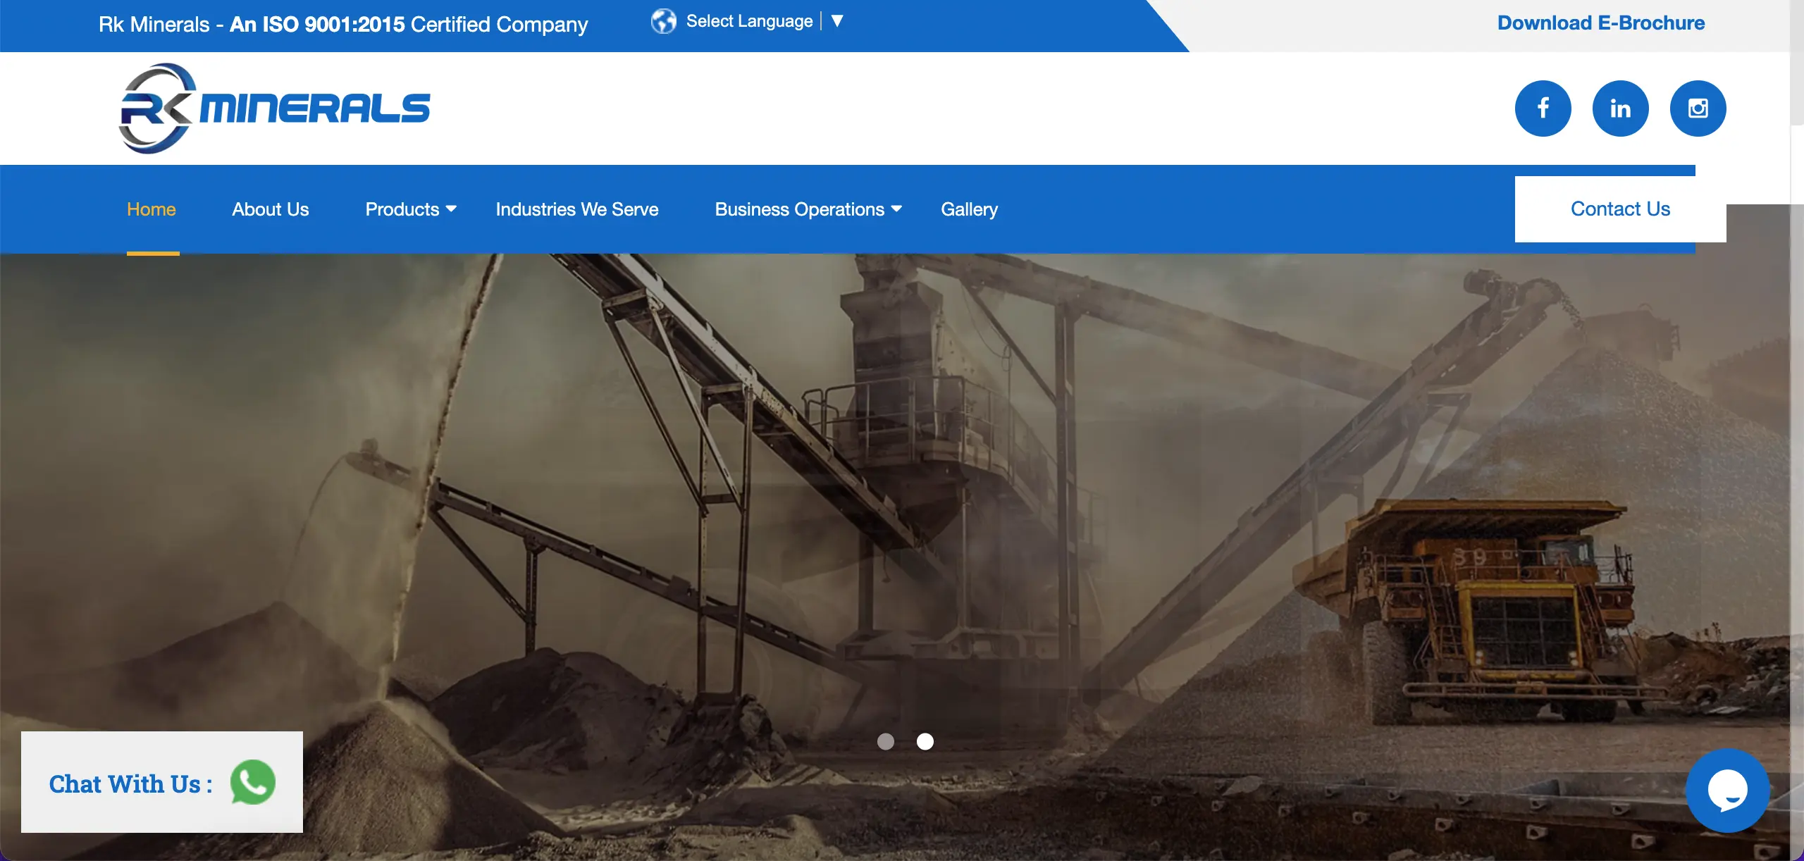Open the Instagram social icon

point(1698,109)
